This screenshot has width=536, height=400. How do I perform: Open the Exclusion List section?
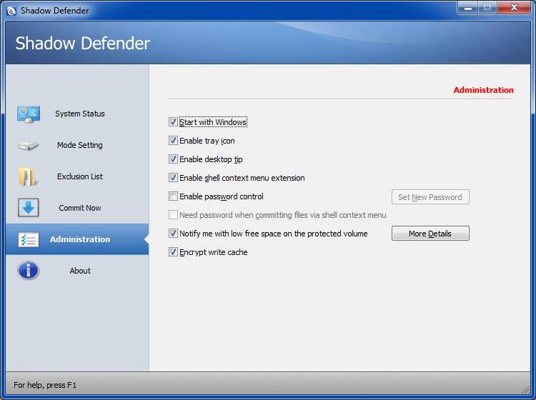[x=80, y=176]
